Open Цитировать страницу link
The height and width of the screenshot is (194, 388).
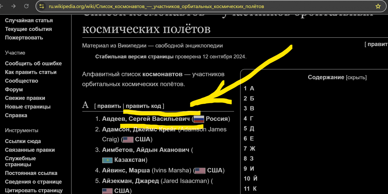(x=34, y=190)
